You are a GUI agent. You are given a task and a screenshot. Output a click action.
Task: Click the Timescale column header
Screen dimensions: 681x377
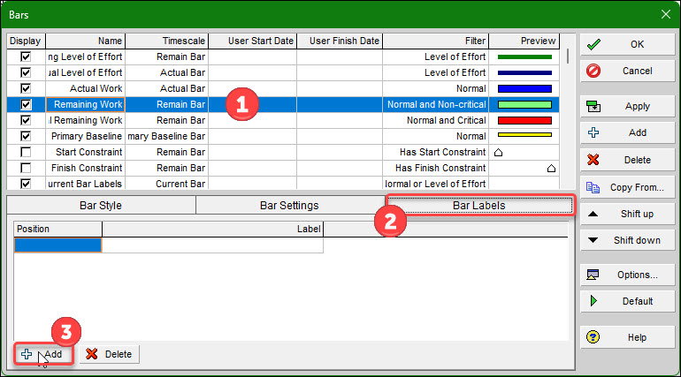(x=167, y=41)
